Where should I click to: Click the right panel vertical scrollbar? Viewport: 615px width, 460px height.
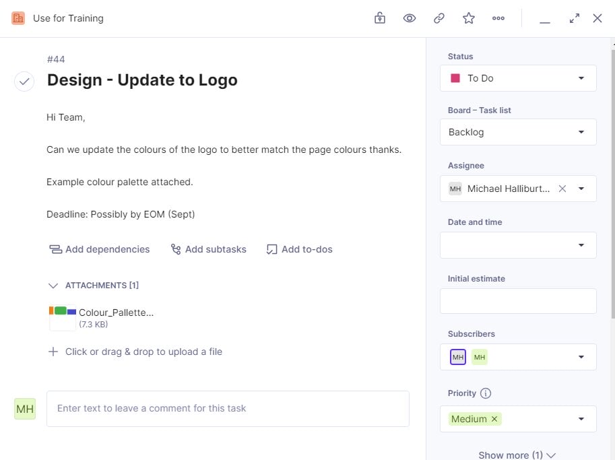click(x=613, y=185)
